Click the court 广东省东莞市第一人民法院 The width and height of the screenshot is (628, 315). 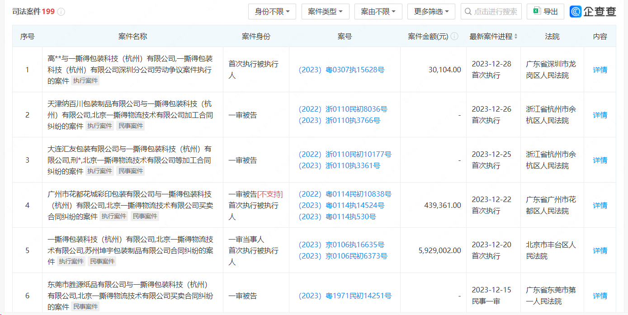click(551, 296)
